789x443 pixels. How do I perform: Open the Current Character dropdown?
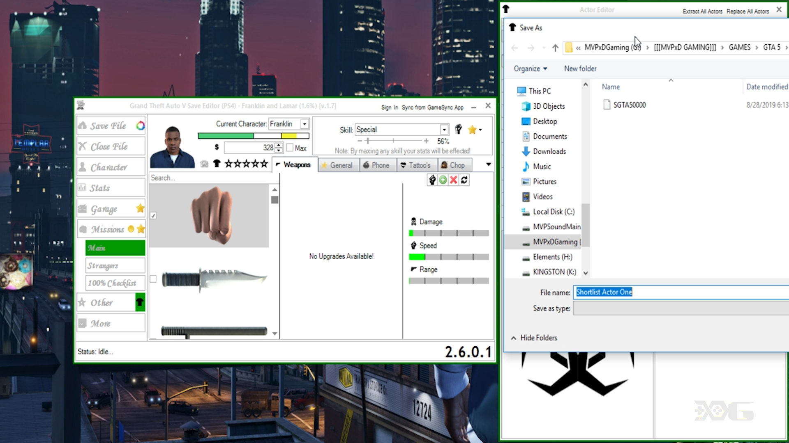[x=305, y=124]
